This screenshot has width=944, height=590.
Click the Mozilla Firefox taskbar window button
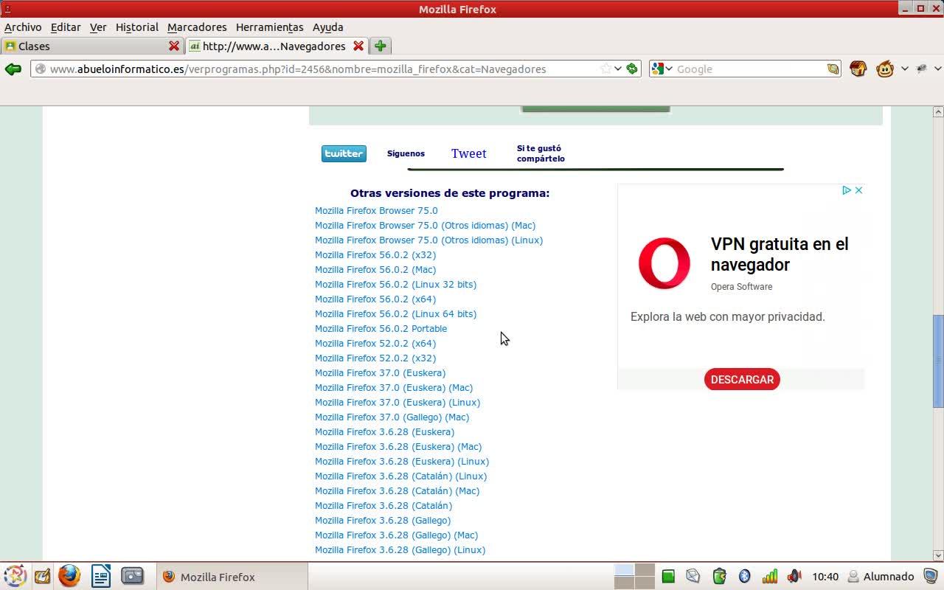pos(231,577)
